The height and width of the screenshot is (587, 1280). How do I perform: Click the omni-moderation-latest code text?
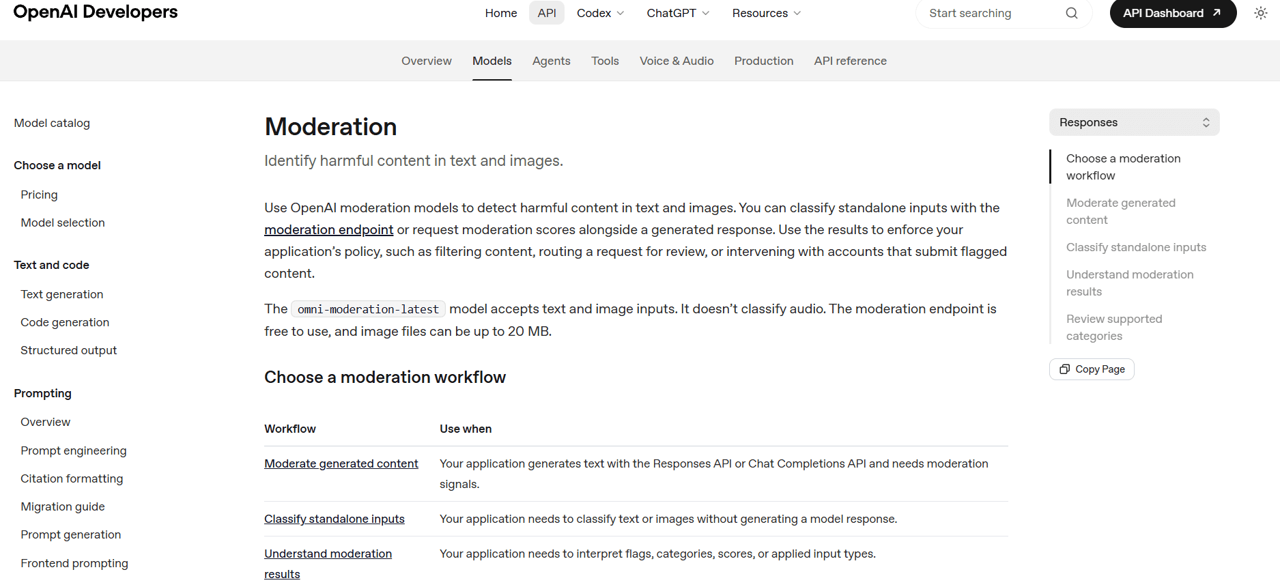pos(368,309)
